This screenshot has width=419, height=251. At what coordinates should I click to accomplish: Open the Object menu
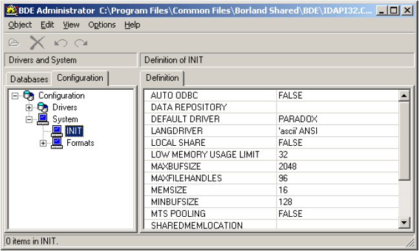20,25
